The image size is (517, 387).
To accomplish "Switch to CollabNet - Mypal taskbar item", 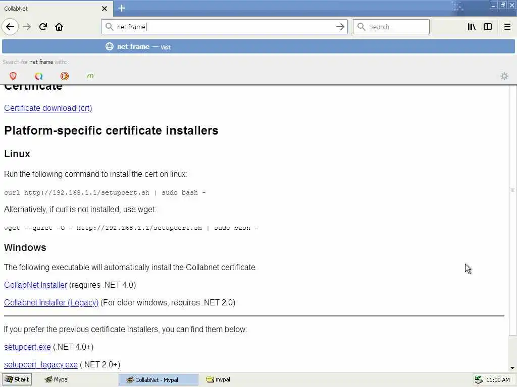I will tap(158, 379).
